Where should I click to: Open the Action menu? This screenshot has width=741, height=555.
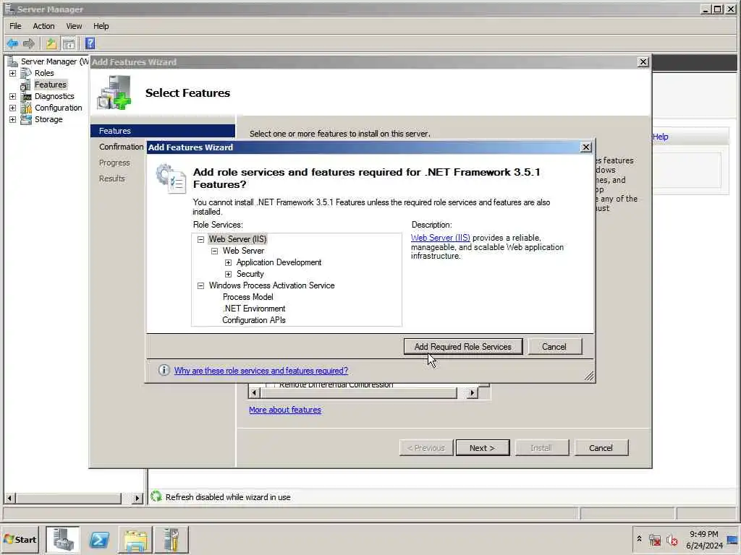coord(43,26)
